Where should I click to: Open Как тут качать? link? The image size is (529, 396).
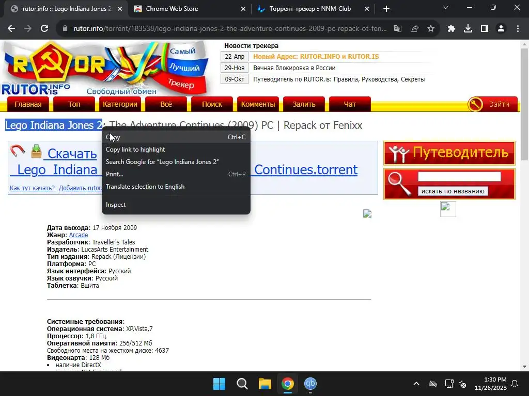click(32, 188)
